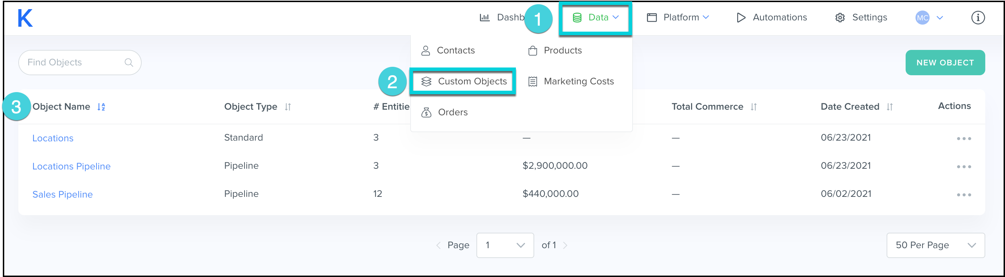Sort by Total Commerce column icon
Screen dimensions: 1005x277
[754, 107]
